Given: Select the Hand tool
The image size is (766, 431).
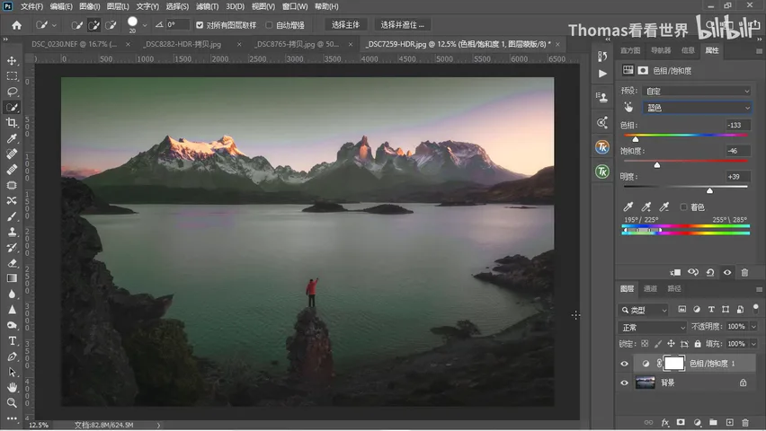Looking at the screenshot, I should click(13, 387).
